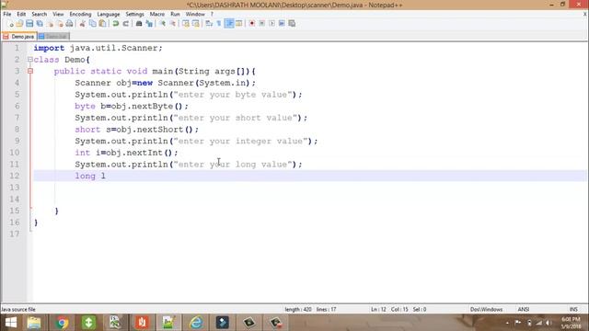Click the Paste toolbar icon
Screen dimensions: 589x331
(x=102, y=24)
